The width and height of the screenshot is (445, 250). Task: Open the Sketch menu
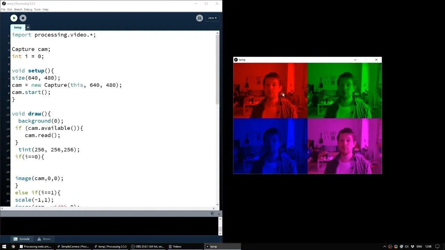[18, 9]
